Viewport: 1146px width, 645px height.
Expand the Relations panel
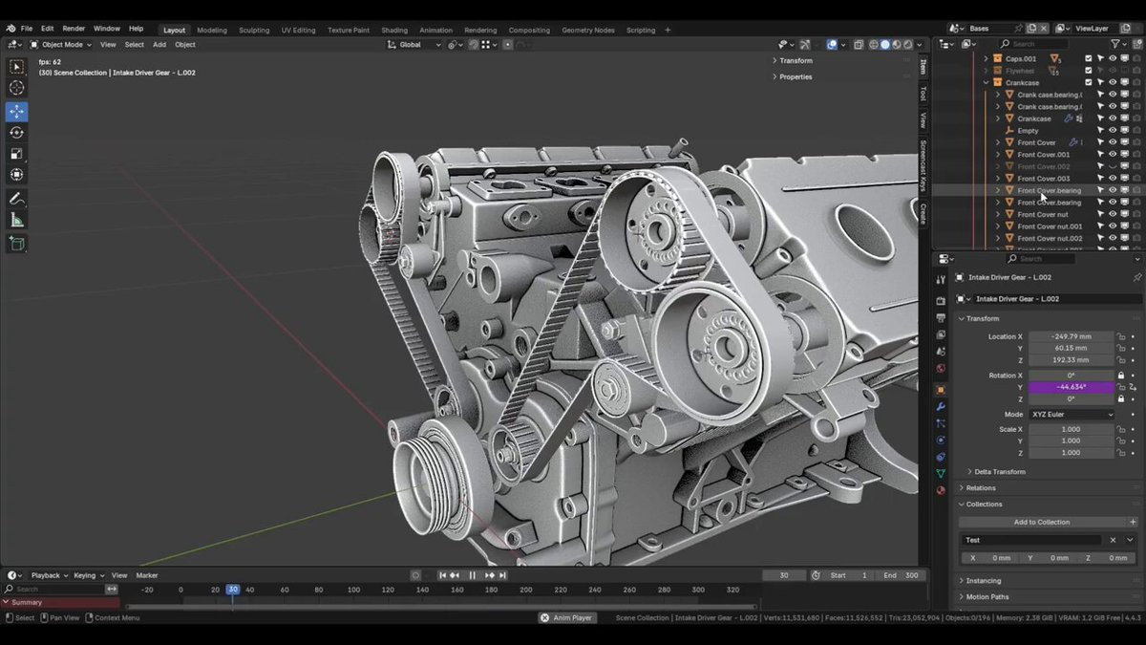pyautogui.click(x=980, y=487)
